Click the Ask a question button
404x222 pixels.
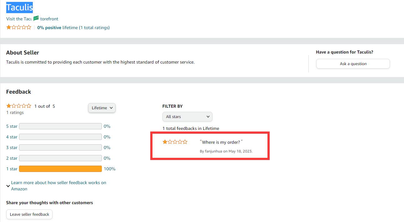click(x=353, y=64)
